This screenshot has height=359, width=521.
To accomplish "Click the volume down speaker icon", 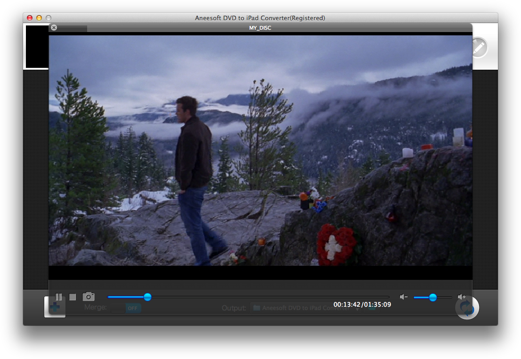I will click(x=403, y=297).
